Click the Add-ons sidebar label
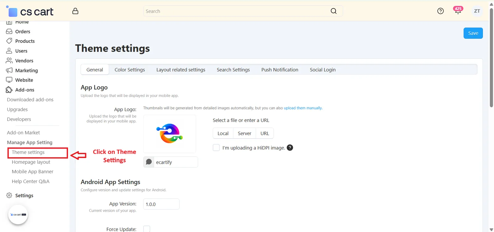Viewport: 494px width, 232px height. (25, 90)
